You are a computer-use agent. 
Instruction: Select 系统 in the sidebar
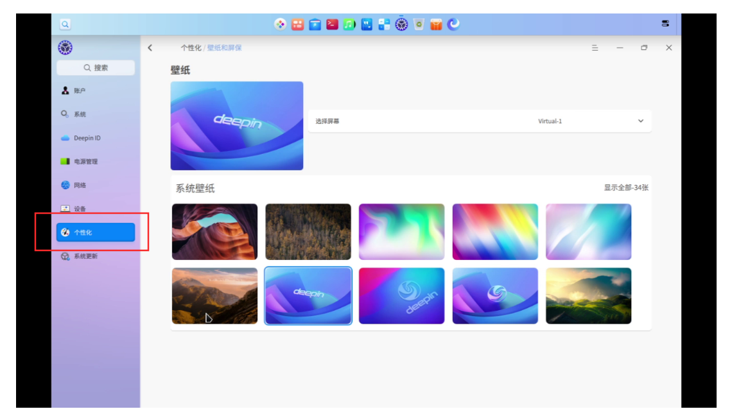96,114
